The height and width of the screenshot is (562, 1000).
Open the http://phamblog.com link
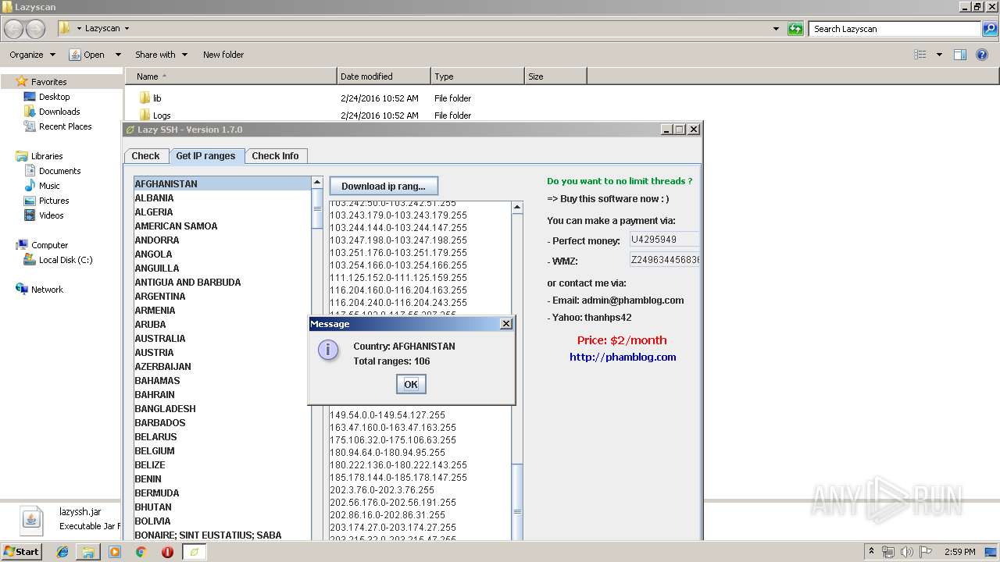623,357
